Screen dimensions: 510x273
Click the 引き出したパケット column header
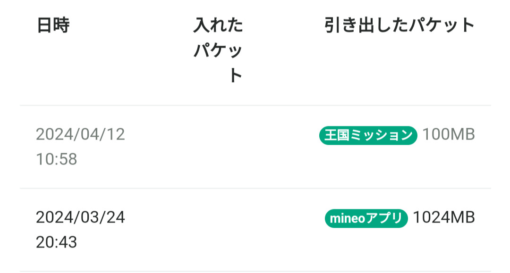(x=399, y=25)
